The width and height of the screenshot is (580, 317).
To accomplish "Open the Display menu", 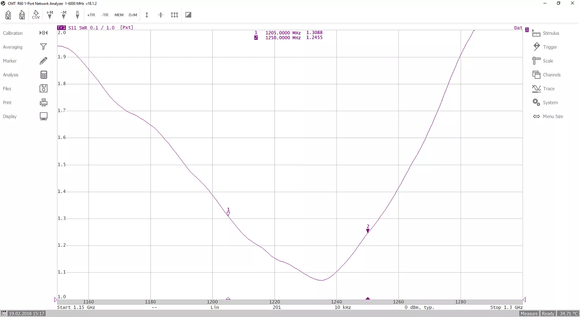I will tap(10, 117).
